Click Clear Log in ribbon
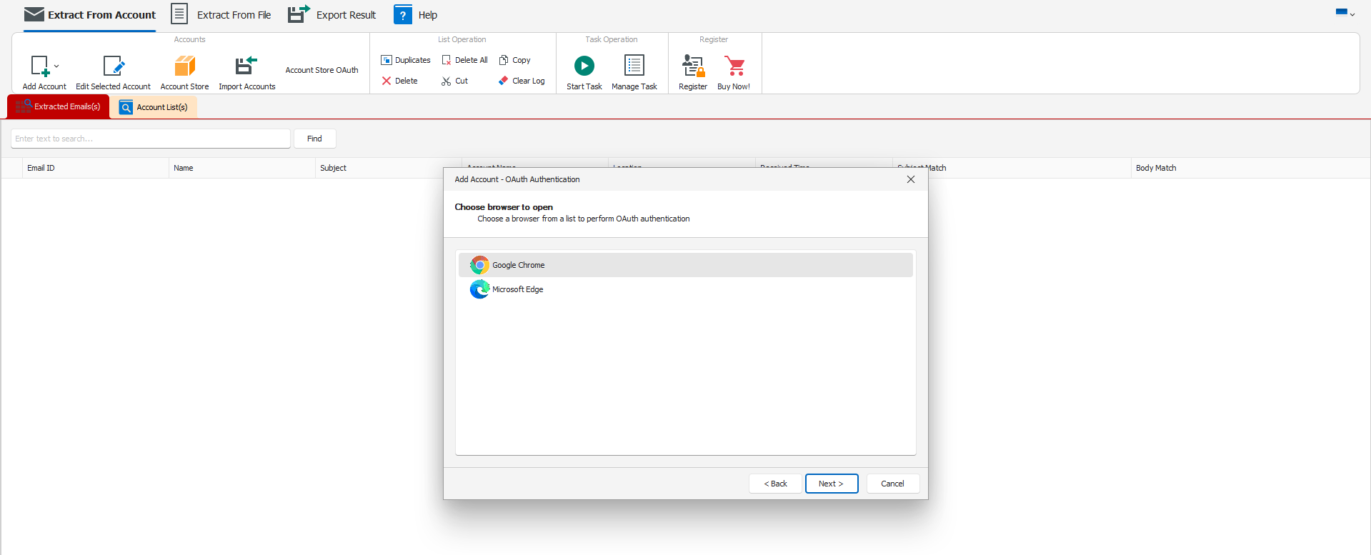This screenshot has height=555, width=1371. coord(522,81)
